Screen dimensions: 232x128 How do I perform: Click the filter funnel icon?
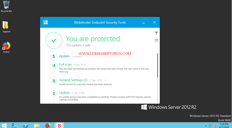156,33
